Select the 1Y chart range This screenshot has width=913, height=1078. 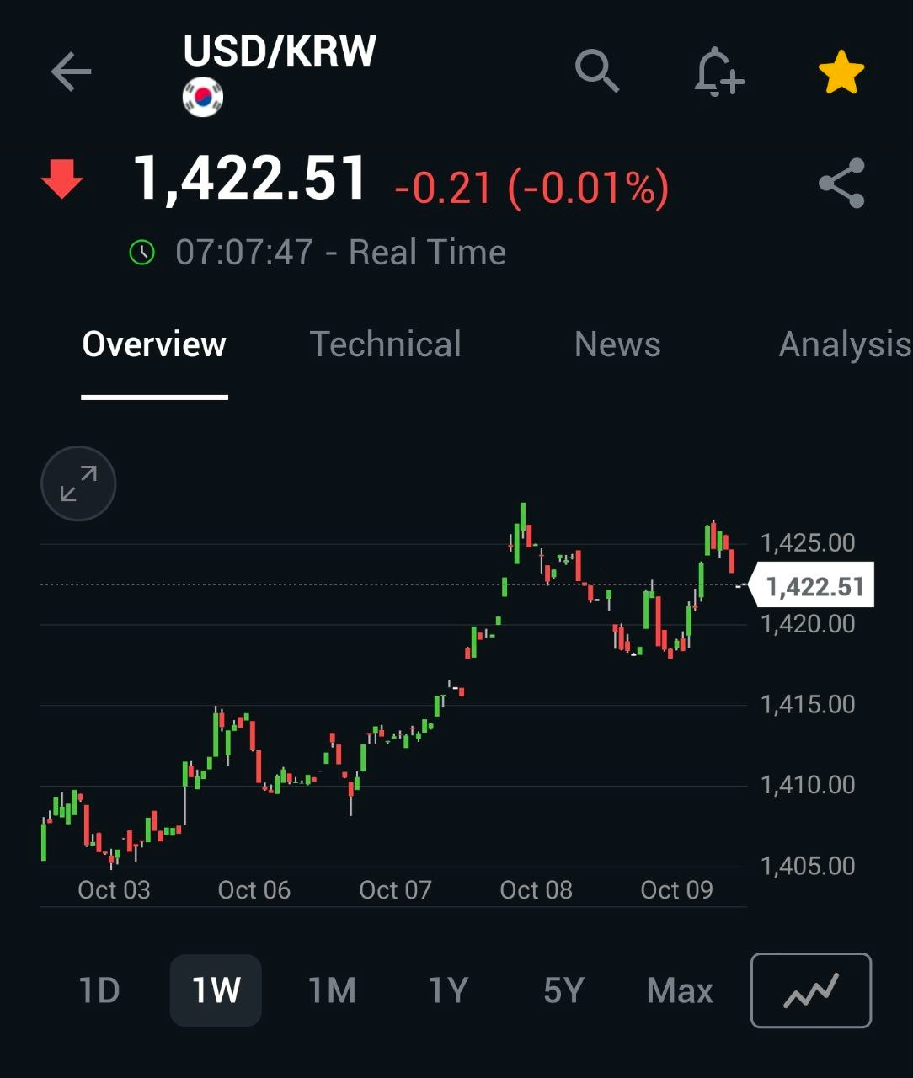447,990
